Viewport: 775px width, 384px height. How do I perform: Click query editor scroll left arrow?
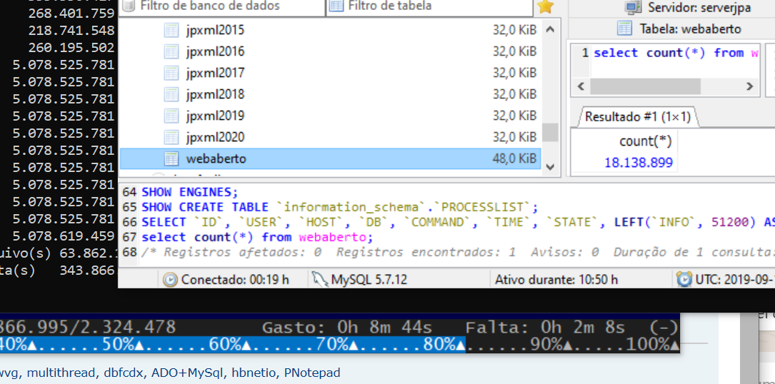pos(581,86)
